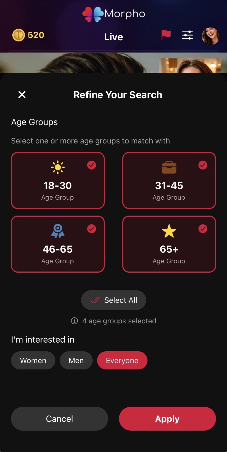Viewport: 227px width, 452px height.
Task: Click the star icon on 65+ card
Action: click(x=169, y=231)
